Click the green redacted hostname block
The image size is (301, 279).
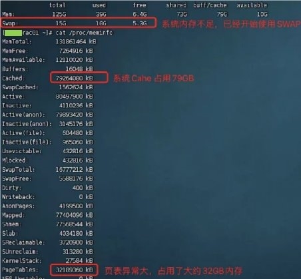click(13, 33)
